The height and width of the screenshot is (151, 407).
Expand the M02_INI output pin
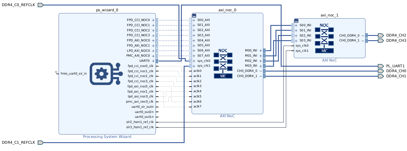261,61
